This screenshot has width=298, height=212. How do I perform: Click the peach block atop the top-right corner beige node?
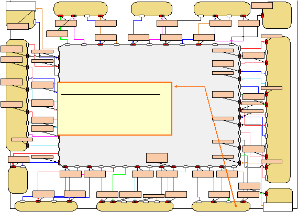[x=262, y=5]
